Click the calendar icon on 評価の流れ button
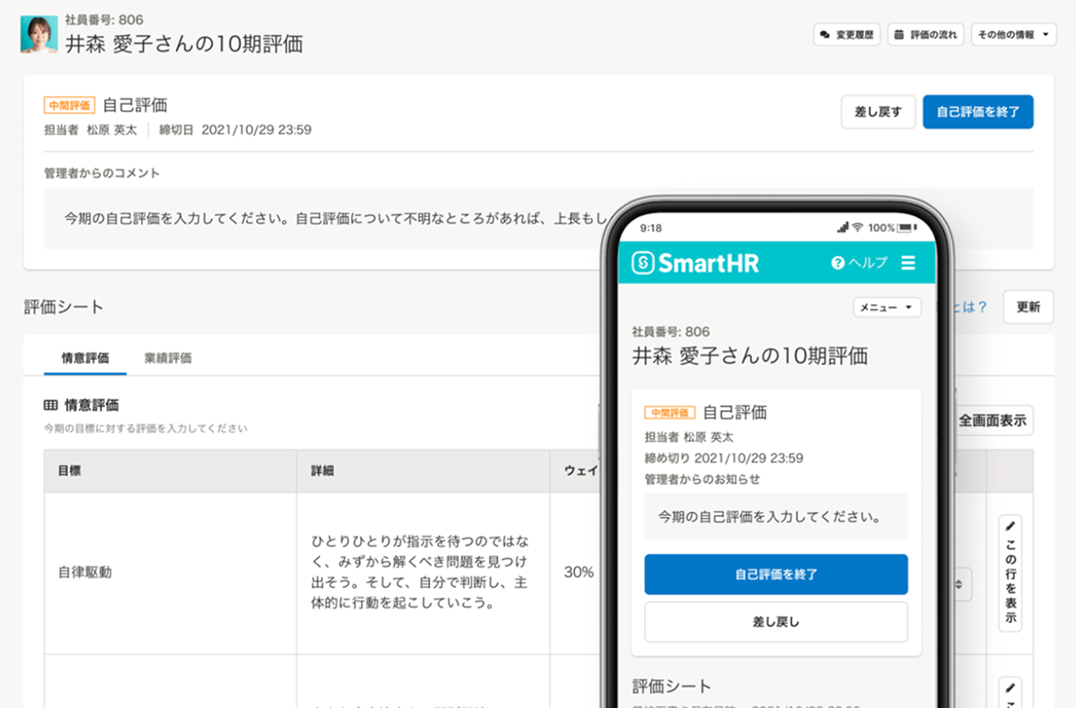This screenshot has width=1076, height=708. (899, 34)
